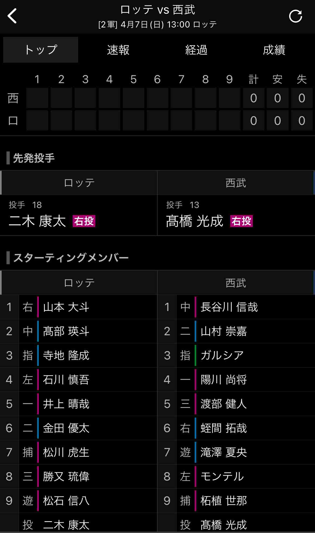Open starting pitcher 二木 康太 profile
The width and height of the screenshot is (315, 533).
coord(37,221)
